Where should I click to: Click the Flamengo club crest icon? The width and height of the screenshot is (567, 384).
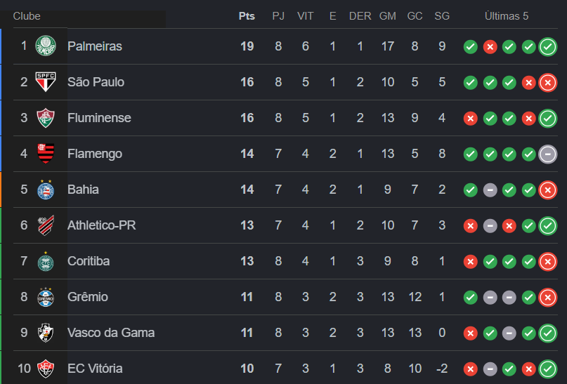coord(46,154)
